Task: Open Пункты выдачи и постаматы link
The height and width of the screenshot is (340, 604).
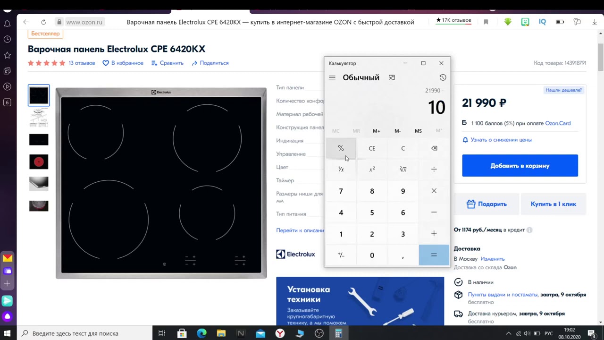Action: pos(503,295)
